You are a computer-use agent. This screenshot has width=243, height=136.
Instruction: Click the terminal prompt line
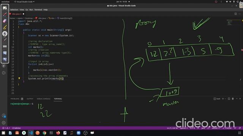point(22,104)
